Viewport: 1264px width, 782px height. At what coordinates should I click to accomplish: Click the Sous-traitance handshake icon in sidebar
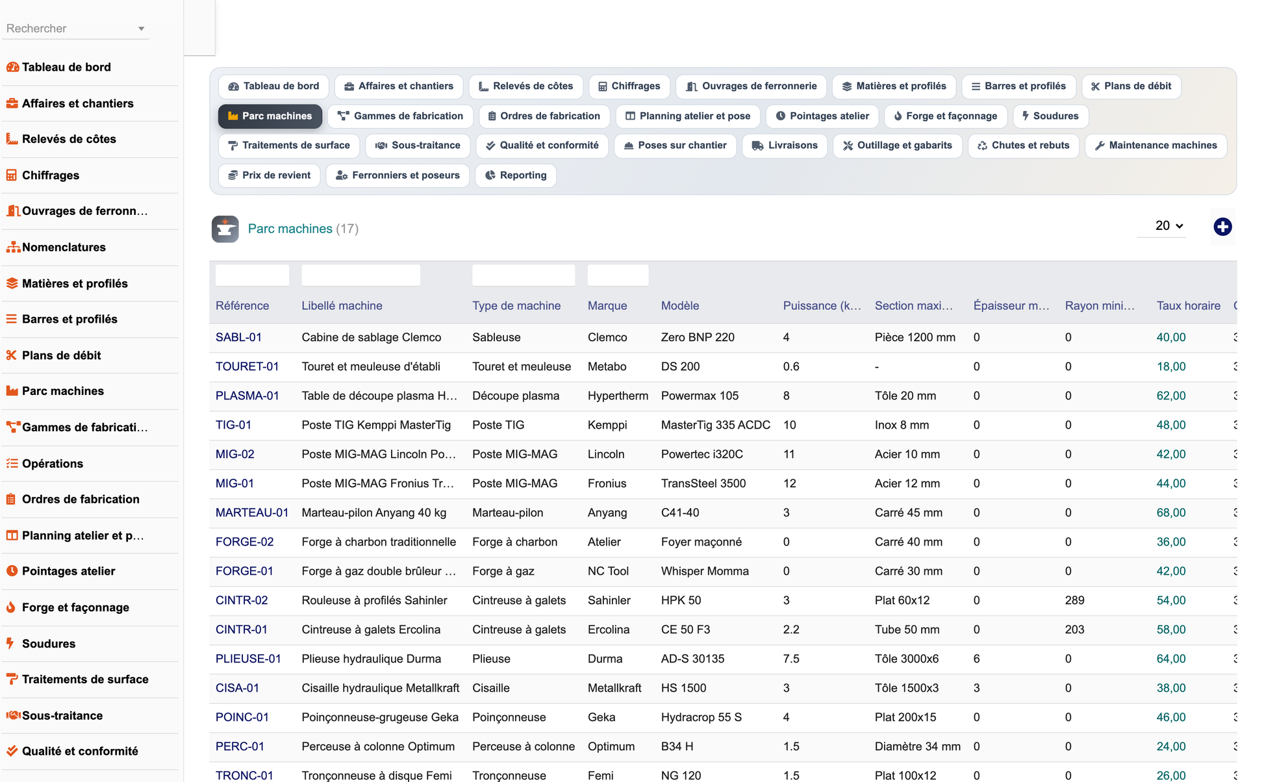13,715
